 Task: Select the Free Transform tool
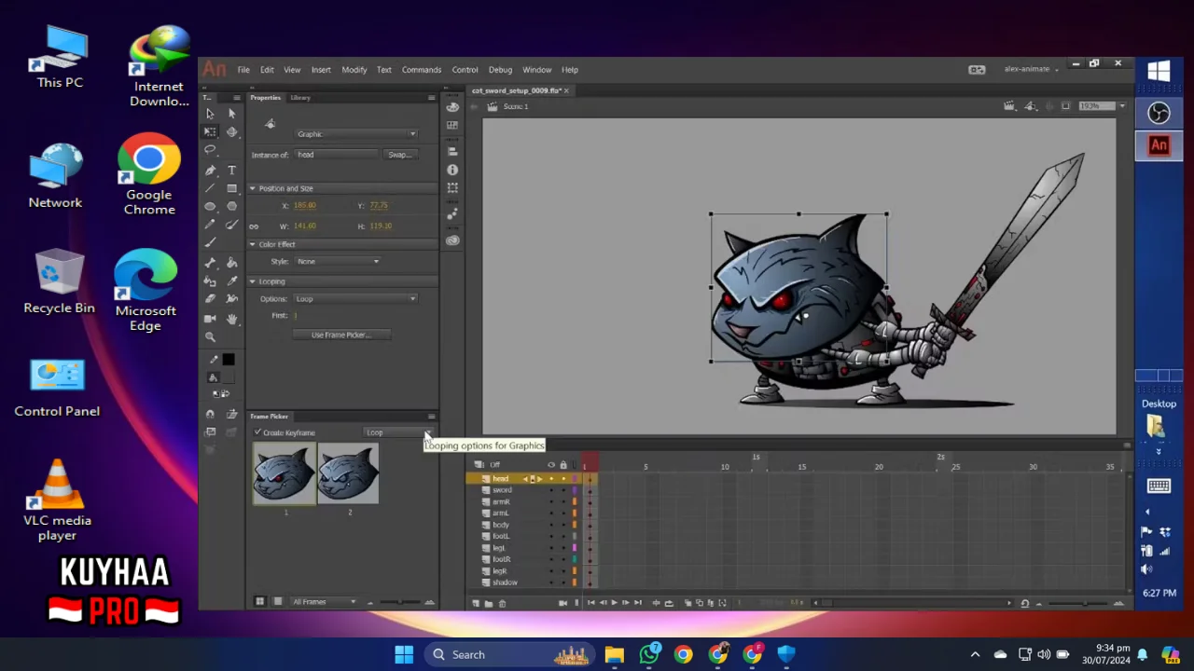210,131
